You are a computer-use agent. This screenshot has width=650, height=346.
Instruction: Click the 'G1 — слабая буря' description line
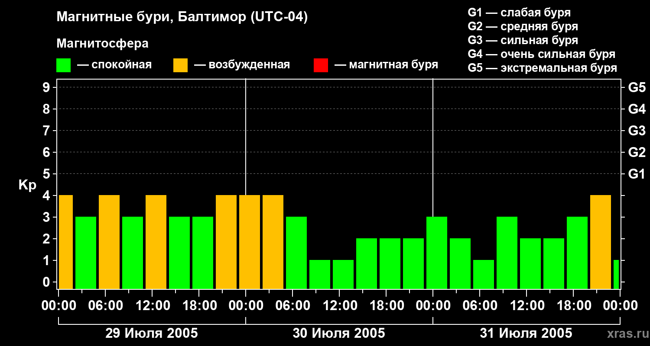520,13
